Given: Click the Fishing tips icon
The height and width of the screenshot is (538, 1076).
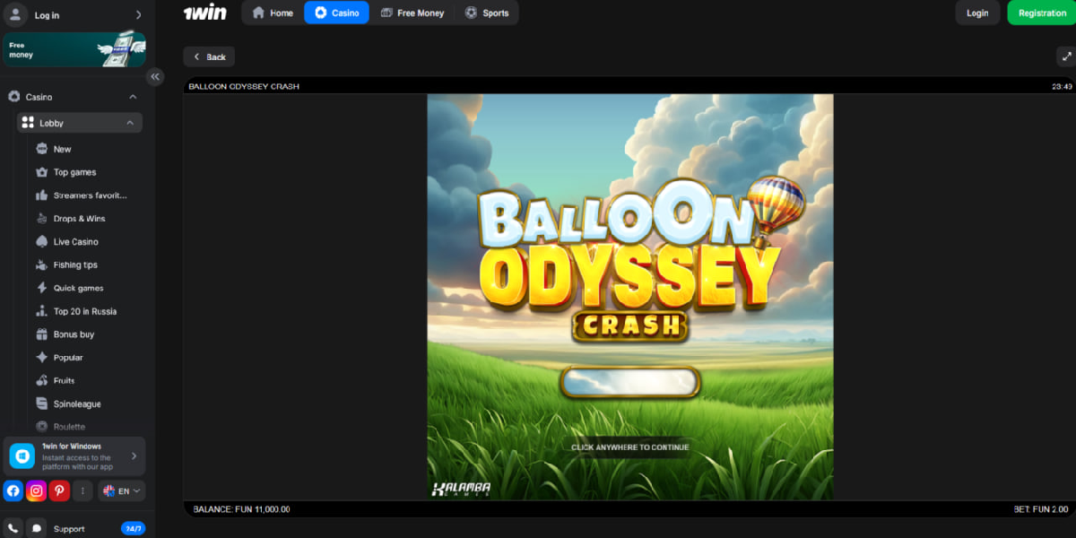Looking at the screenshot, I should pyautogui.click(x=41, y=265).
